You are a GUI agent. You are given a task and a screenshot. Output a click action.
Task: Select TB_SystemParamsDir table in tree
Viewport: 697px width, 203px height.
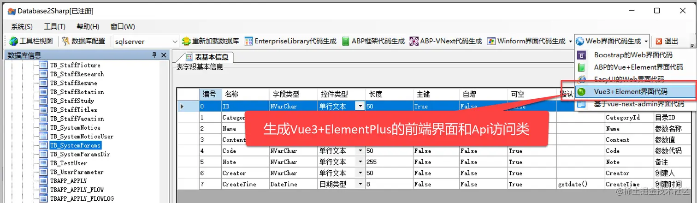pos(80,154)
